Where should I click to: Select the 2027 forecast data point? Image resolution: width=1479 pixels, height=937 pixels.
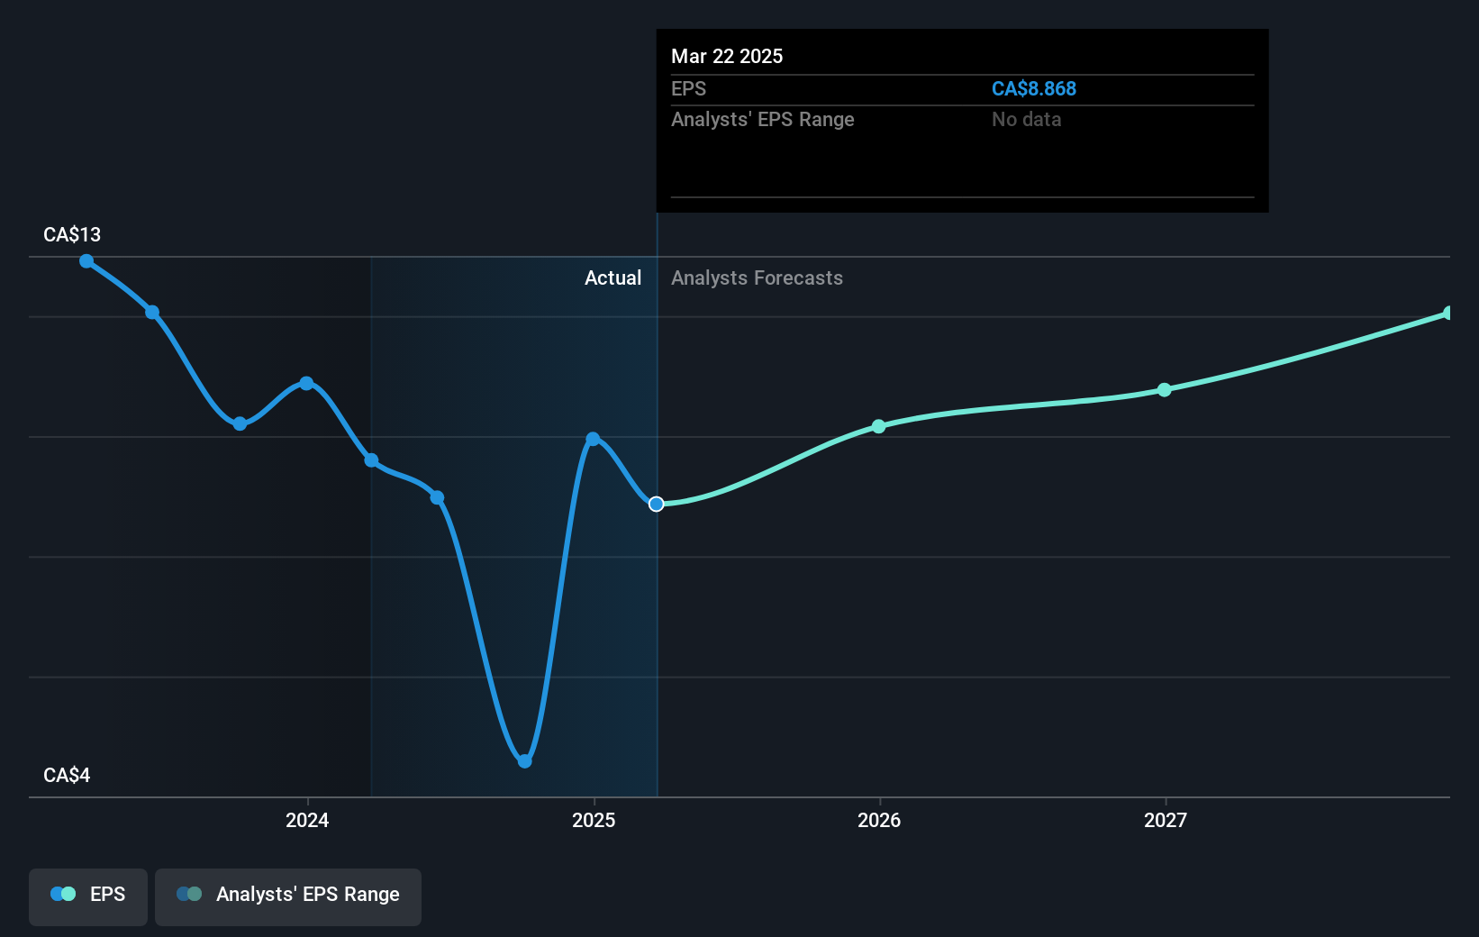pyautogui.click(x=1164, y=390)
